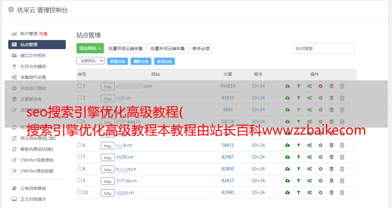
Task: Click the play icon in row 2
Action: 320,98
